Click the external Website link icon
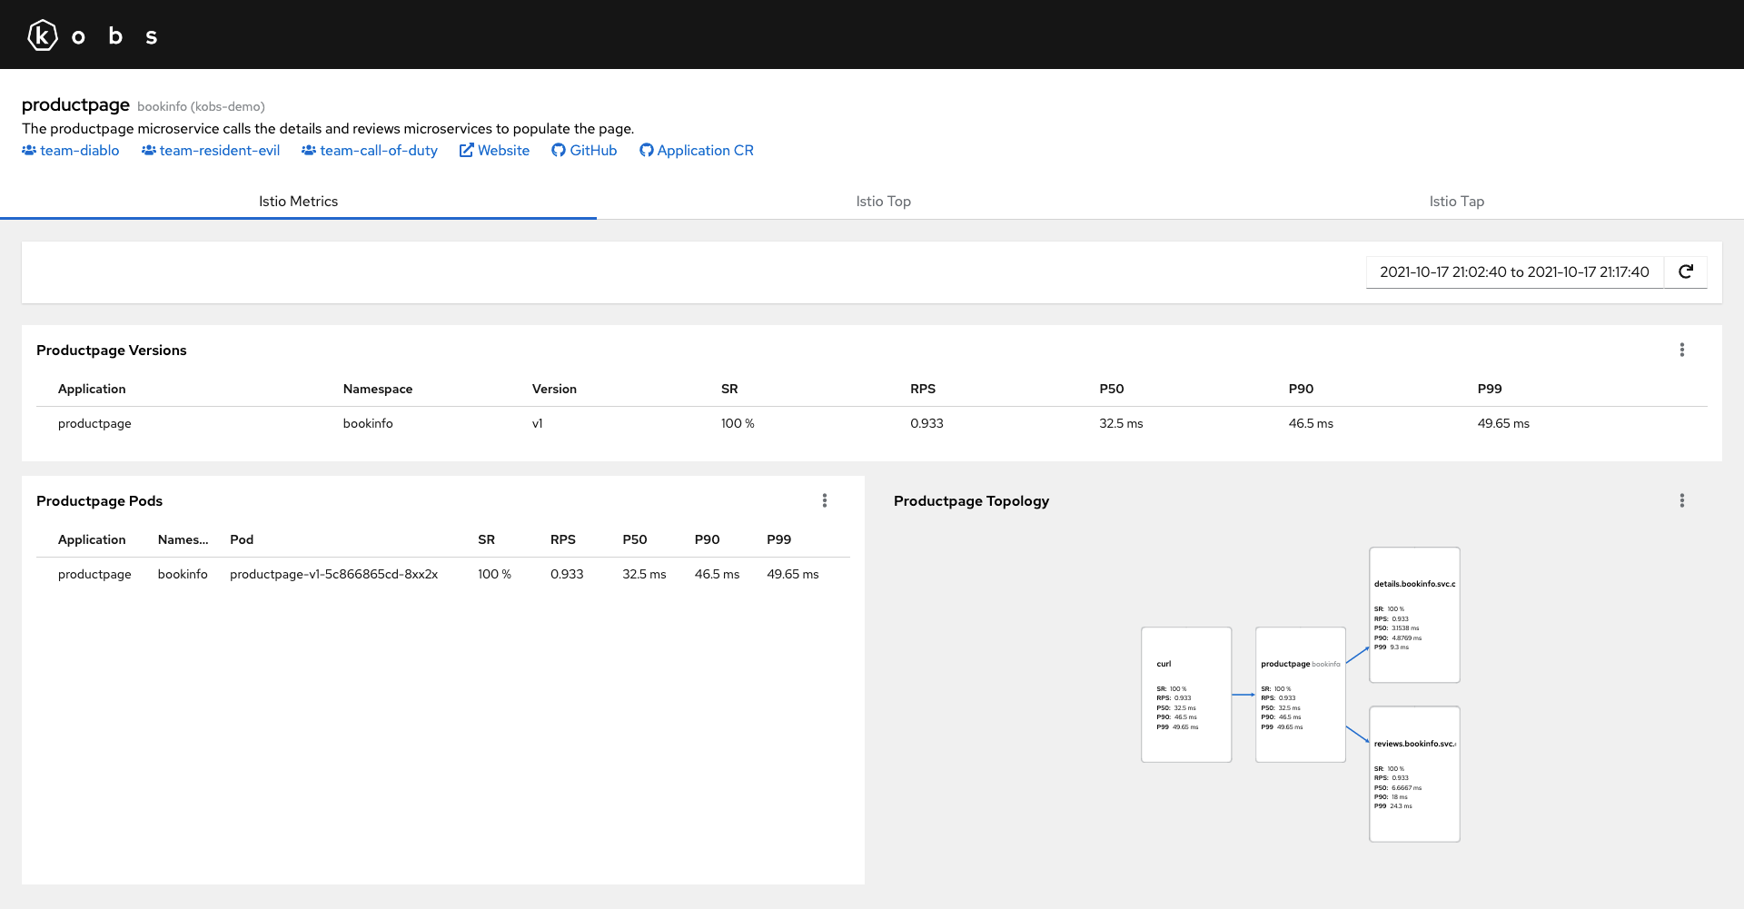1744x909 pixels. pos(467,151)
